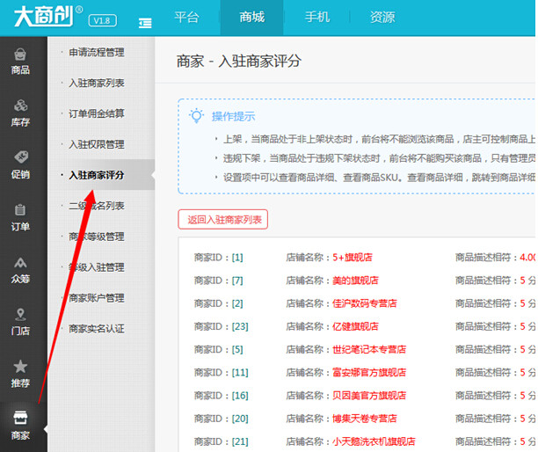
Task: Open the 商家 merchant section
Action: [x=20, y=426]
